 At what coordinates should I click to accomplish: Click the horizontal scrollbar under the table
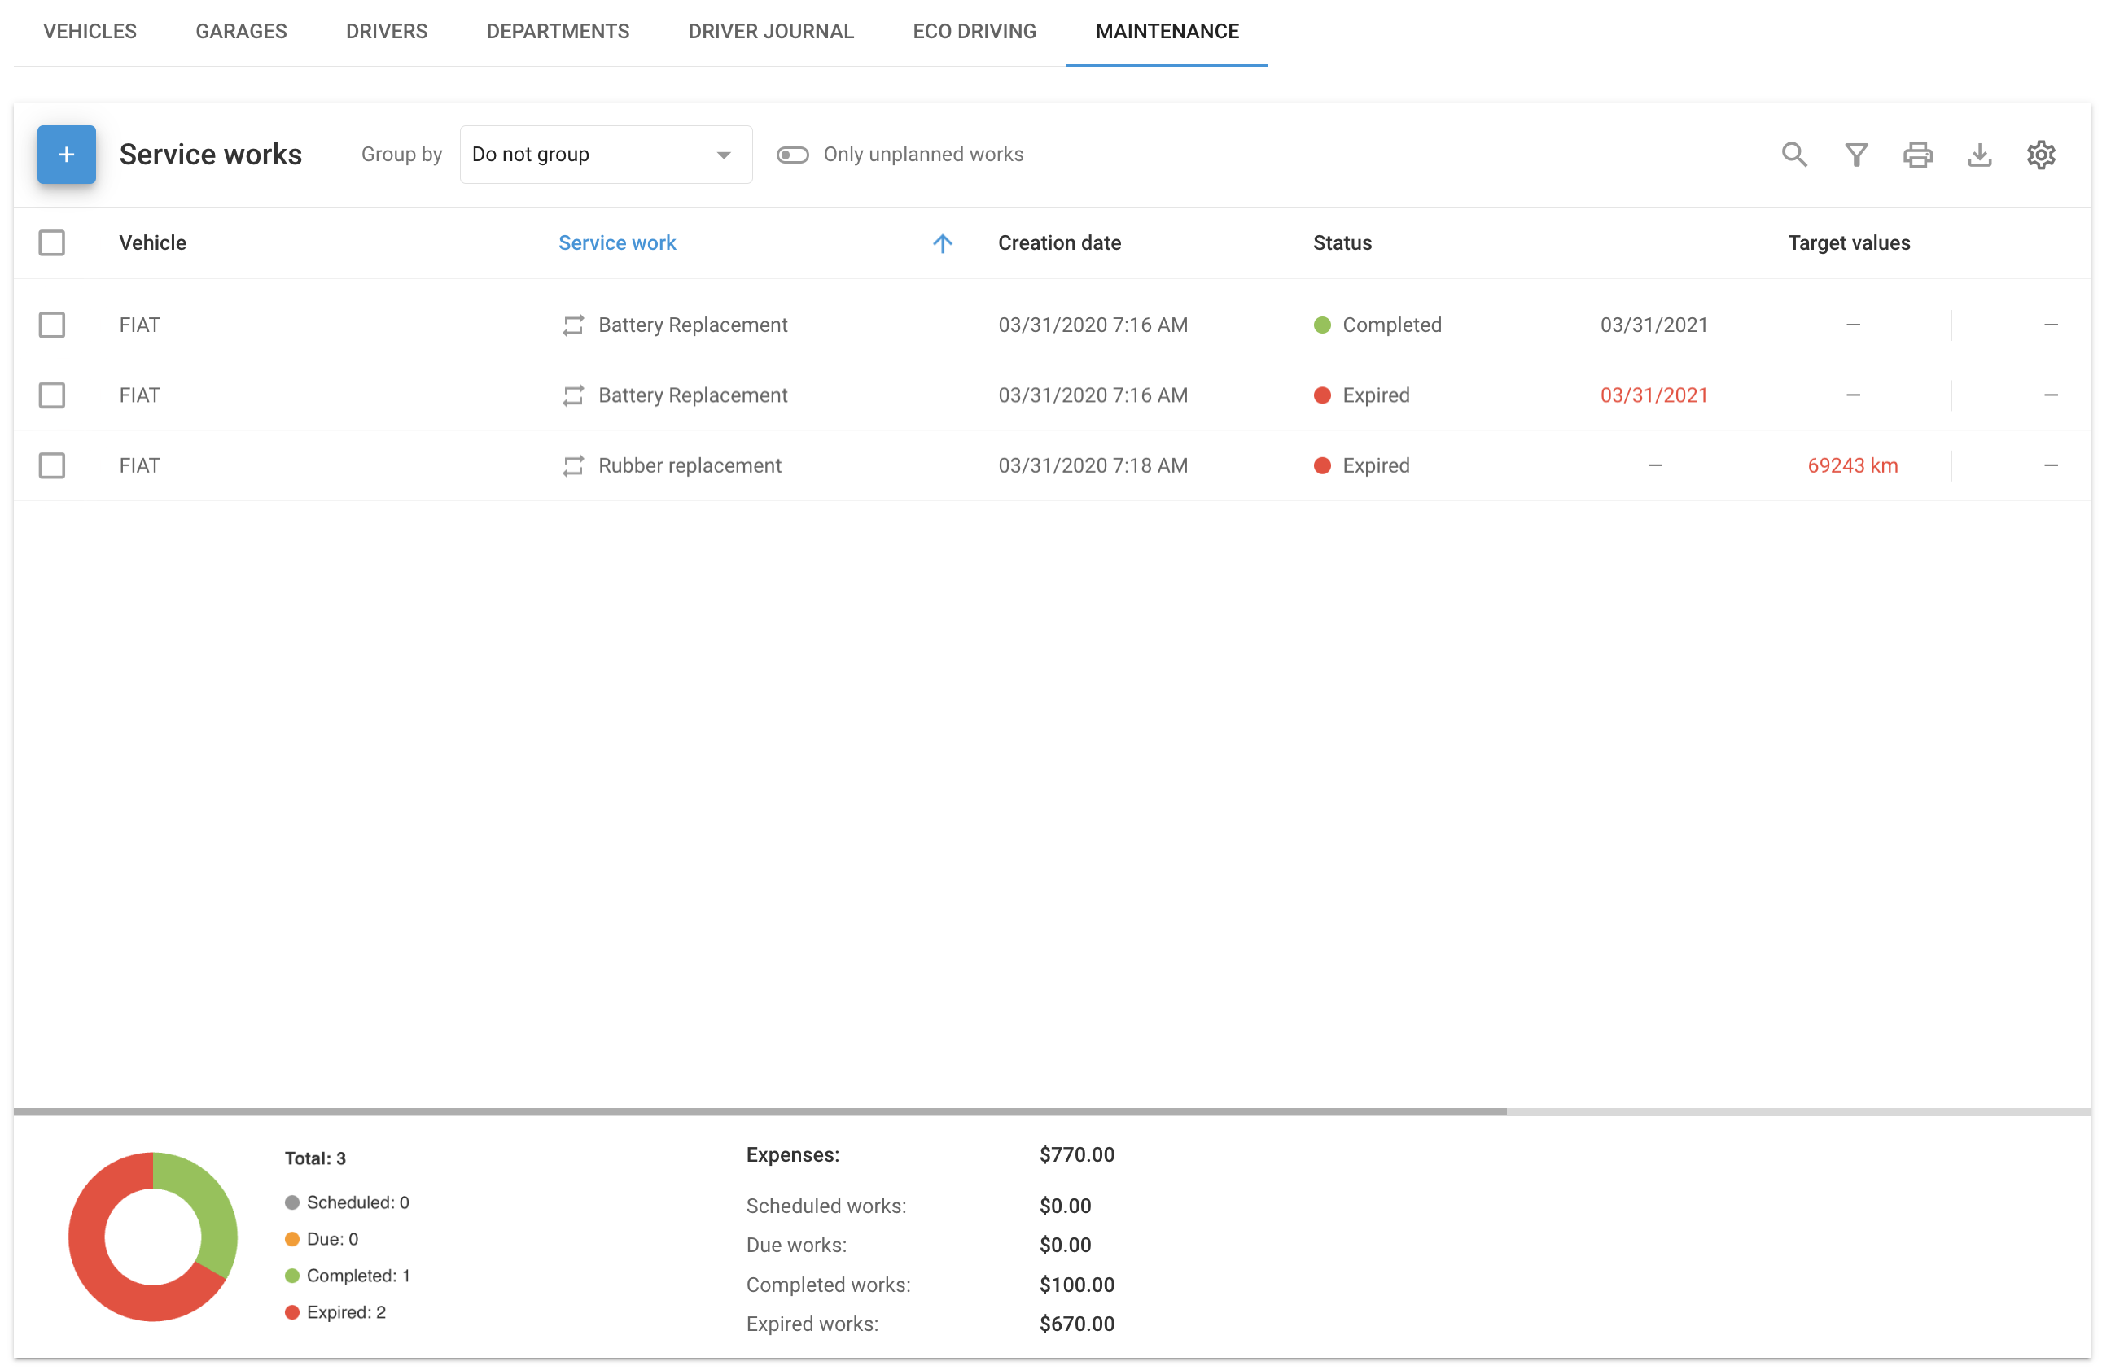[x=760, y=1111]
